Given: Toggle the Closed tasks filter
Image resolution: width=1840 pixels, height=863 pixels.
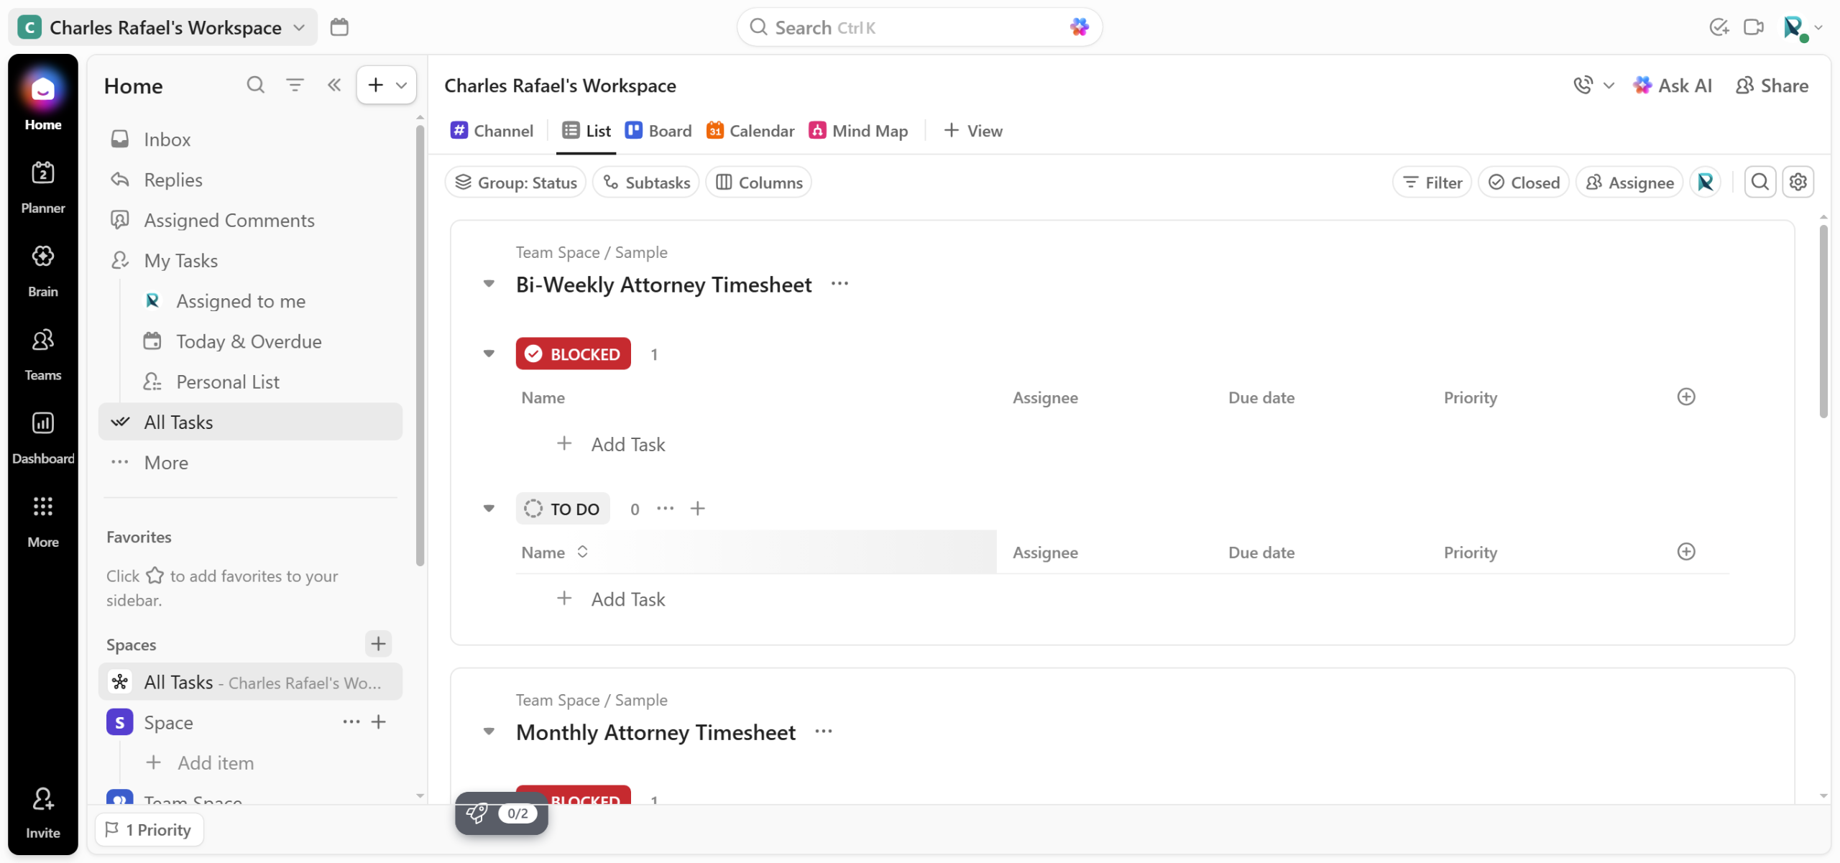Looking at the screenshot, I should pos(1523,183).
